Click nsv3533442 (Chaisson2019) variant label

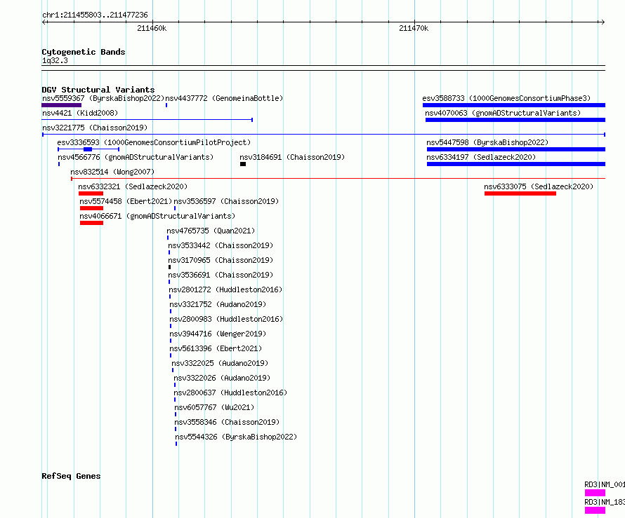click(x=221, y=245)
